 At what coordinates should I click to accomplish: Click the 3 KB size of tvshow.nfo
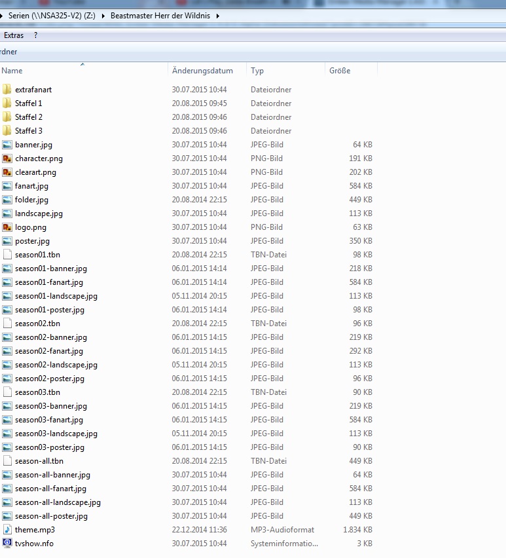tap(365, 544)
